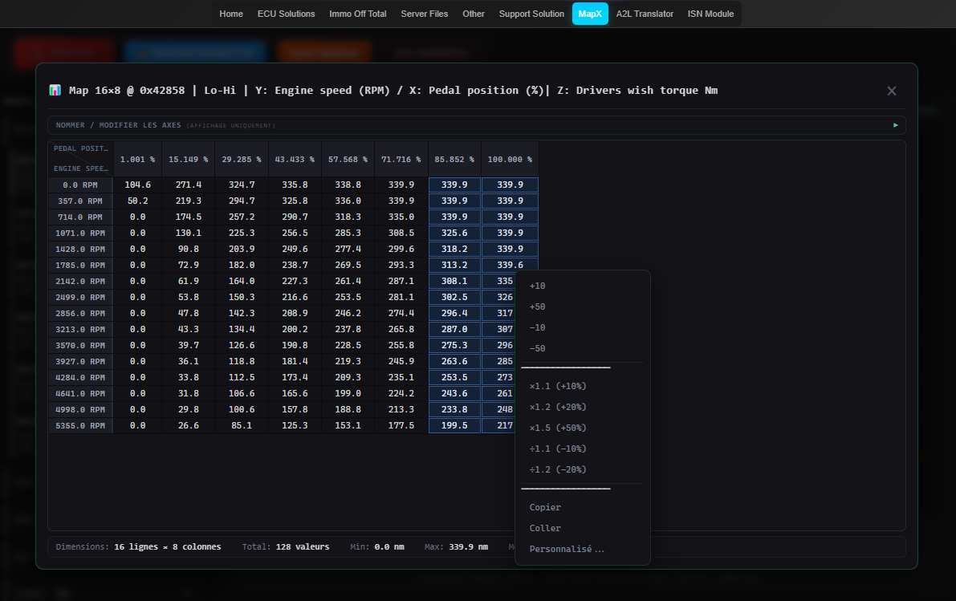Go to Immo Off Total tab
The height and width of the screenshot is (601, 956).
pyautogui.click(x=358, y=14)
